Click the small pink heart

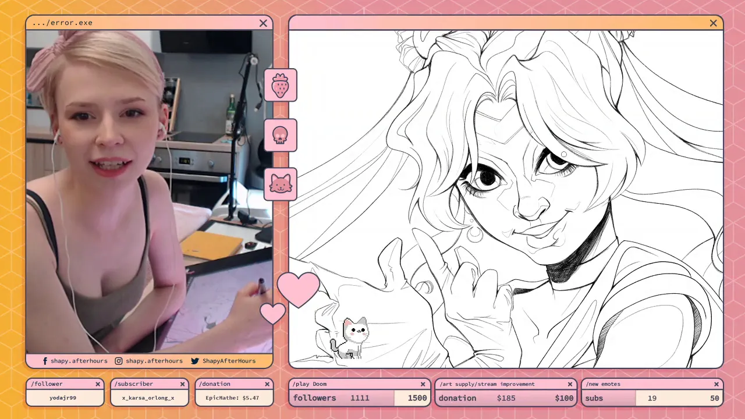[272, 313]
